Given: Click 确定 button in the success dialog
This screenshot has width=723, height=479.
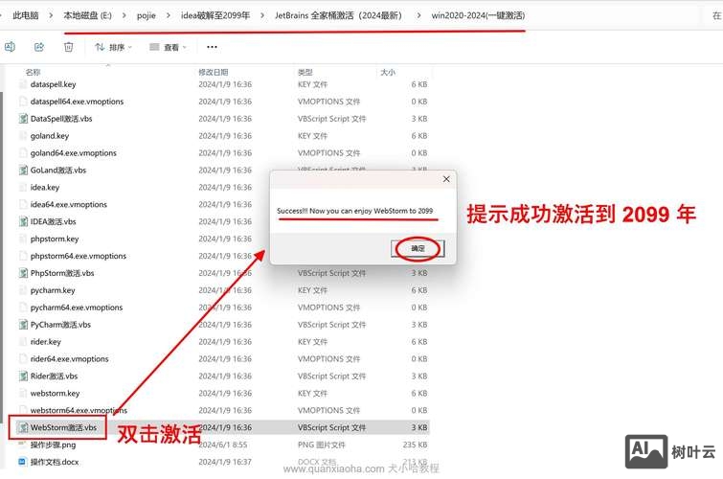Looking at the screenshot, I should coord(418,249).
